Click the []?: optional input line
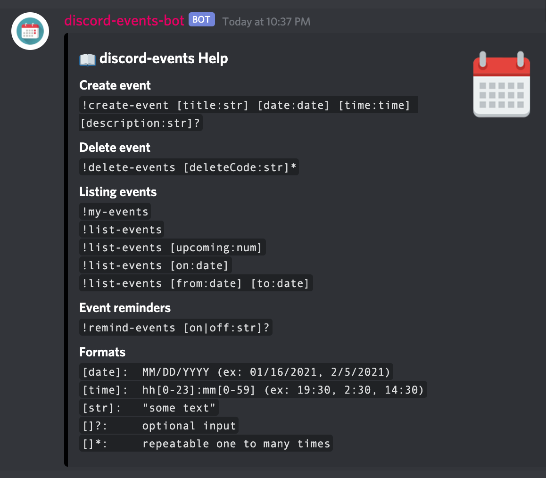546x478 pixels. pyautogui.click(x=159, y=425)
